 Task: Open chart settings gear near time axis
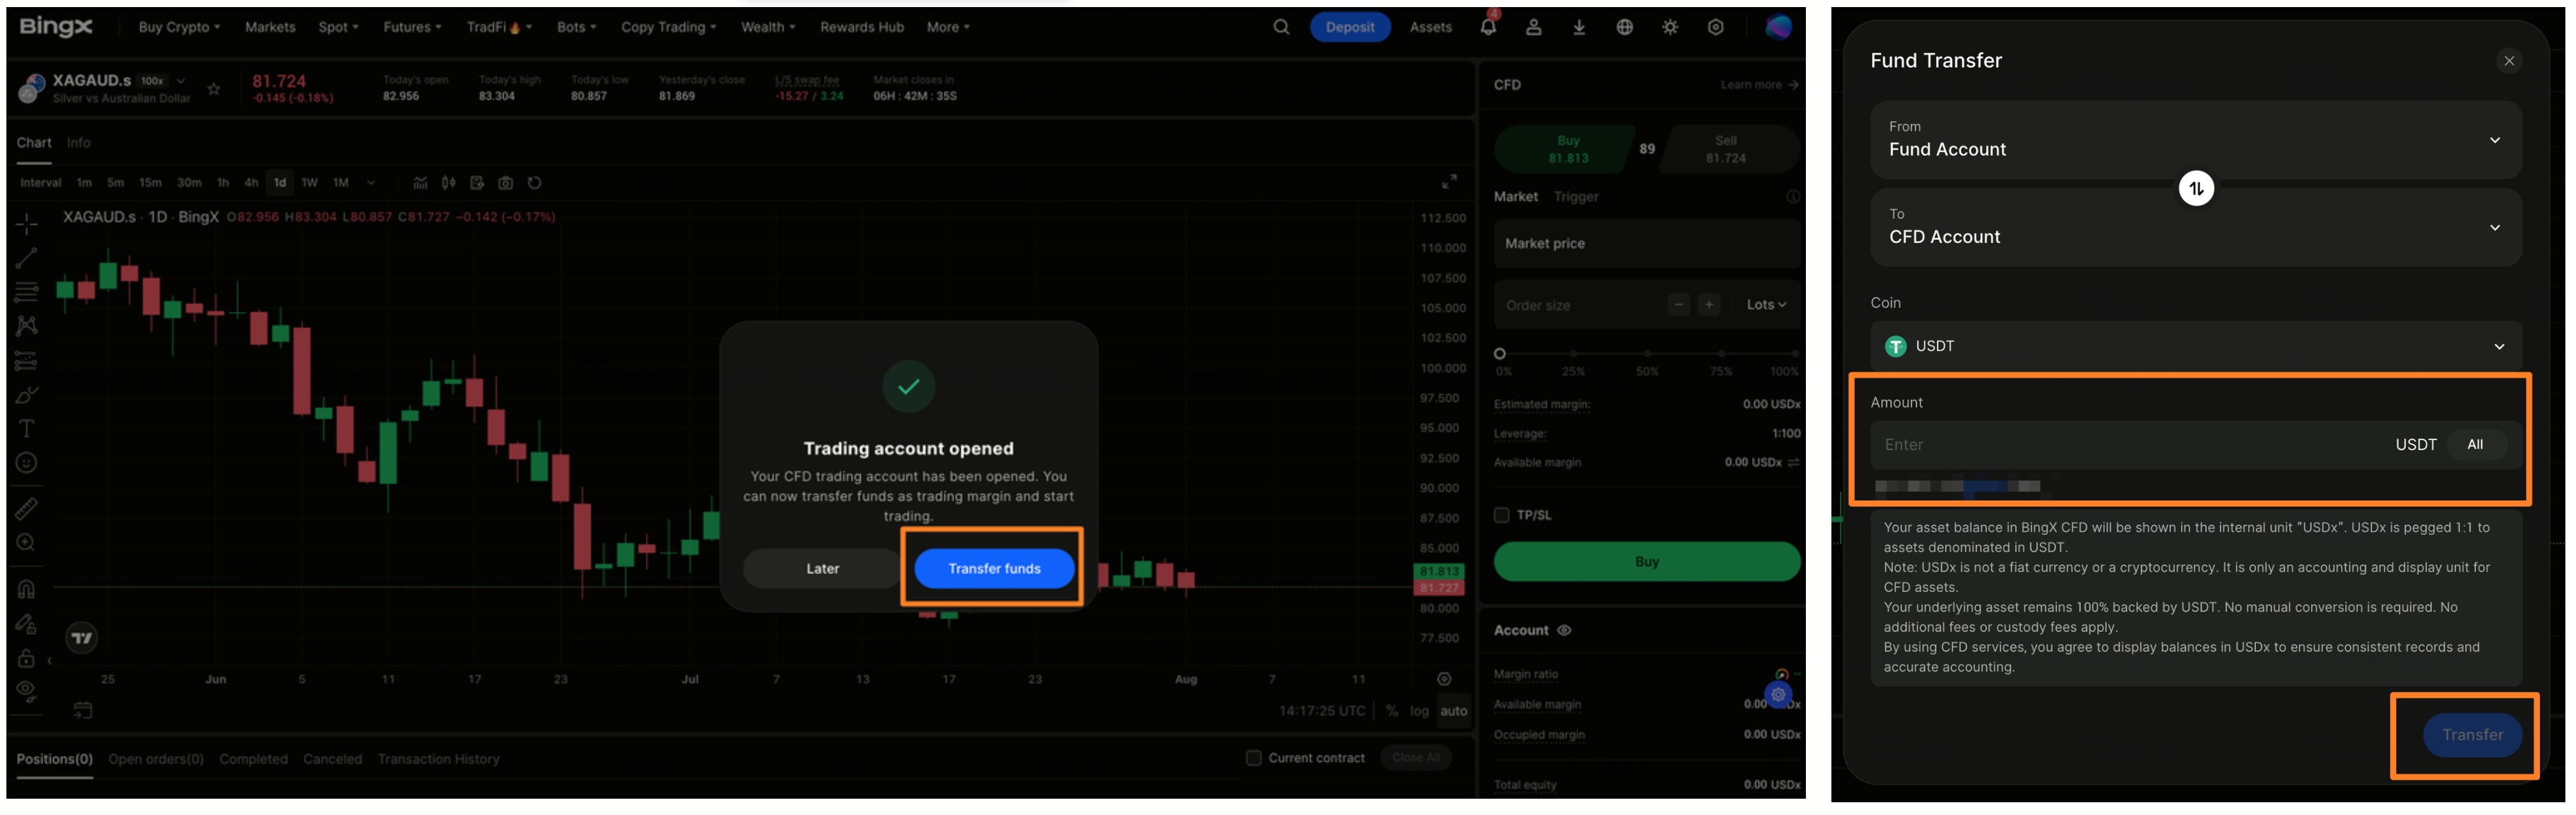coord(1444,679)
